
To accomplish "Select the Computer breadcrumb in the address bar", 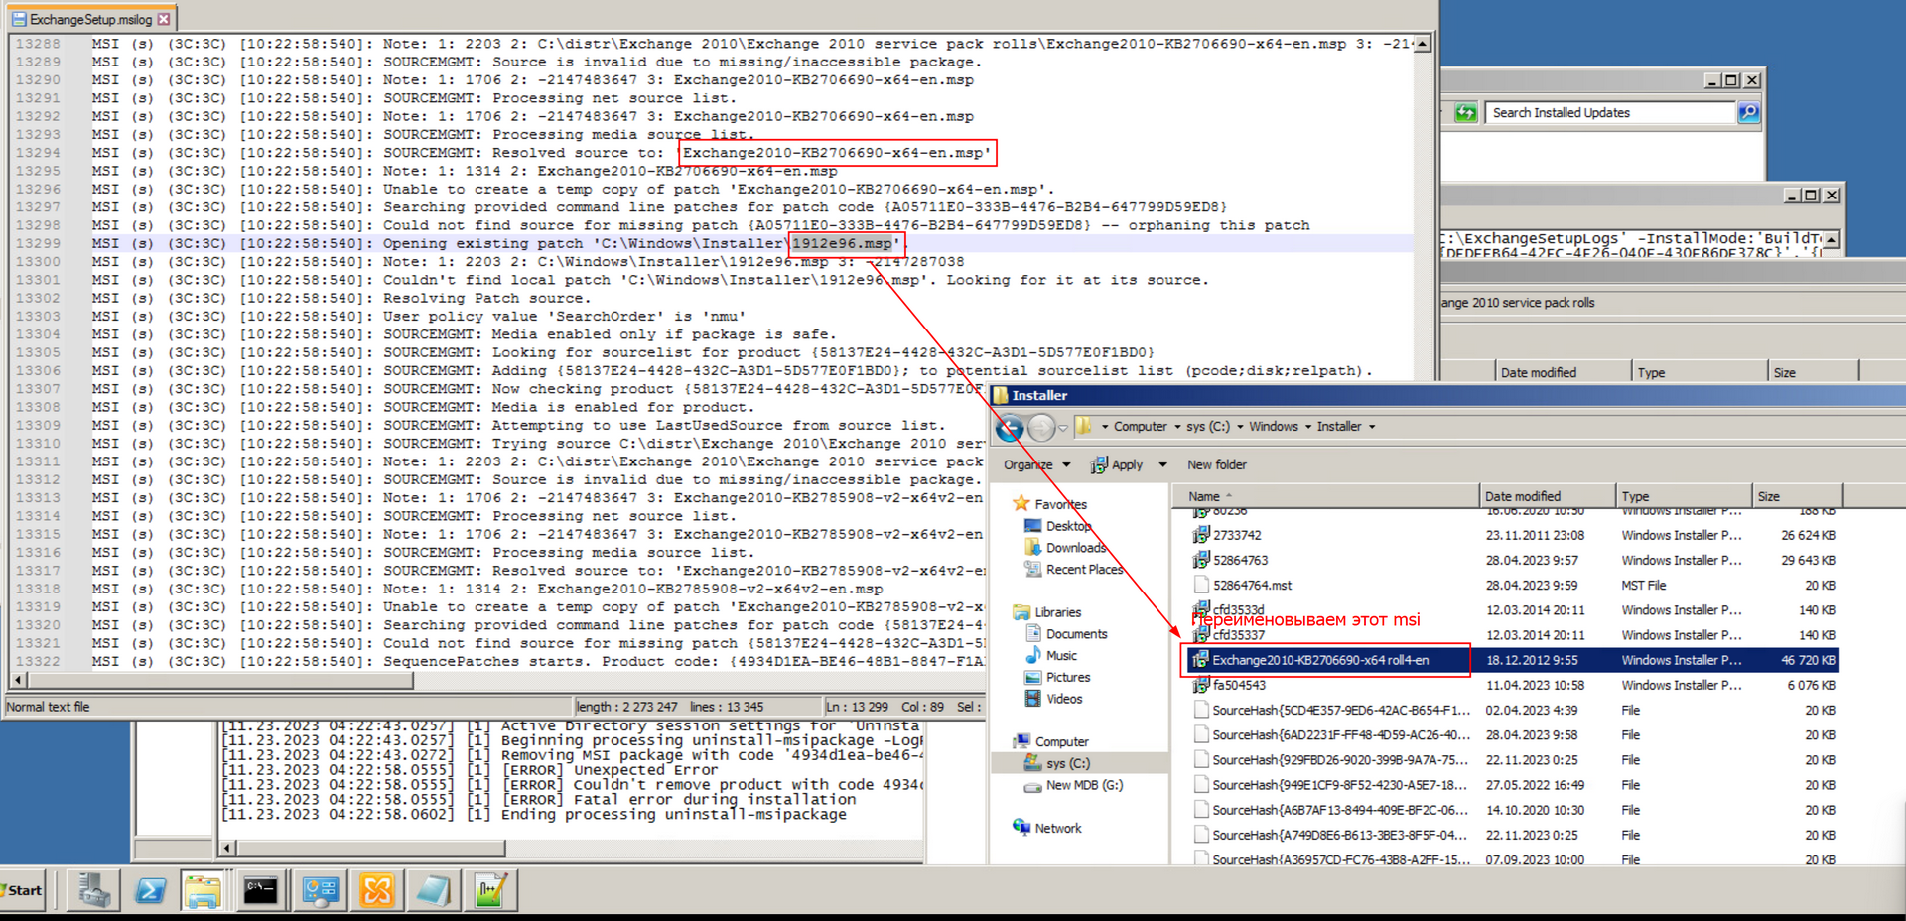I will (1140, 427).
